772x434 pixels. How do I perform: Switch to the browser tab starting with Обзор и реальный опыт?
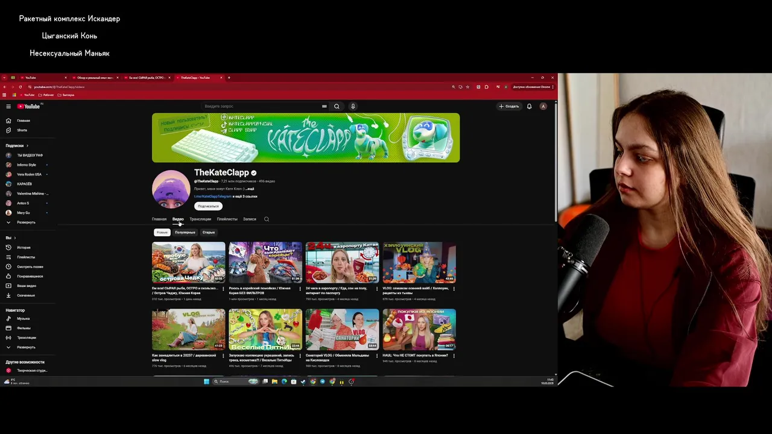[x=95, y=78]
